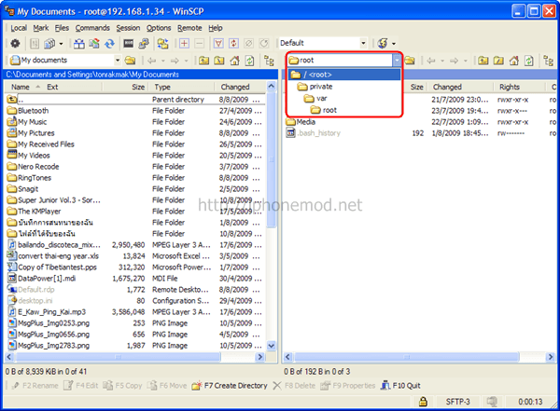Toggle the local directory tree icon

269,61
